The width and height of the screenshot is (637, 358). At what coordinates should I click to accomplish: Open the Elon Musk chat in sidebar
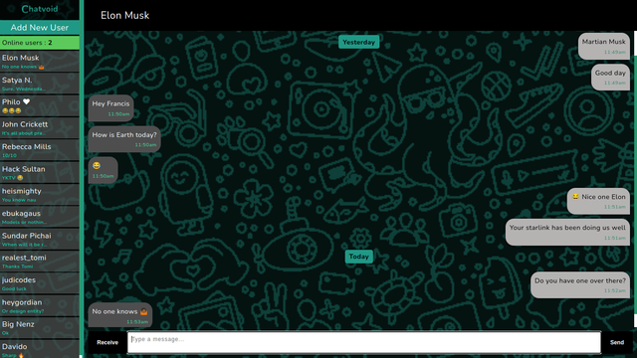[40, 62]
